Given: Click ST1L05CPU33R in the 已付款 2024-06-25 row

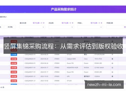Looking at the screenshot, I should pyautogui.click(x=100, y=55).
